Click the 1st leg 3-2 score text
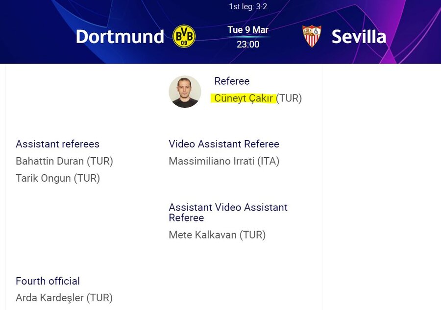The height and width of the screenshot is (310, 441). 248,7
